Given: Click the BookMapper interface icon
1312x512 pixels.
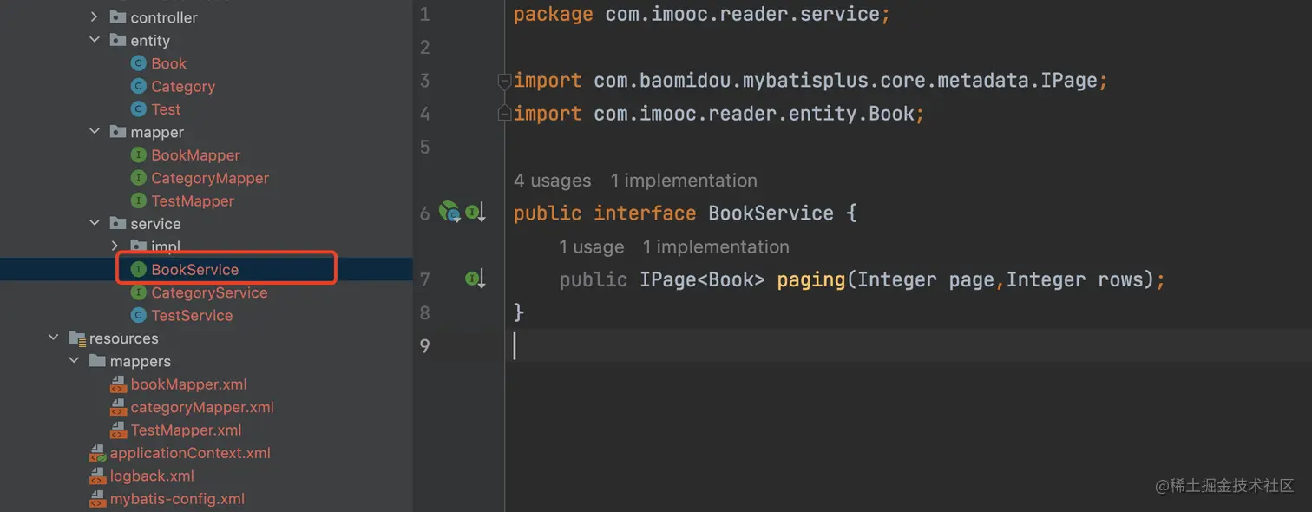Looking at the screenshot, I should (138, 155).
